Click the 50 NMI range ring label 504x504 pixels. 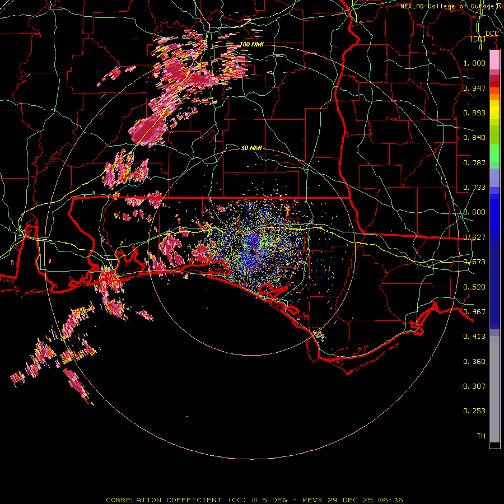tap(251, 148)
